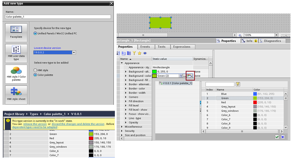Choose the HMI user data type icon

16,51
